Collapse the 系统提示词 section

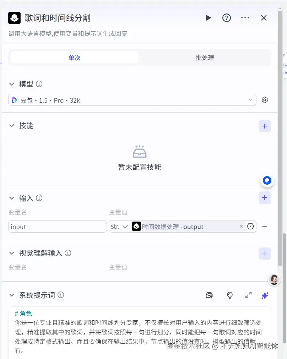[x=12, y=295]
